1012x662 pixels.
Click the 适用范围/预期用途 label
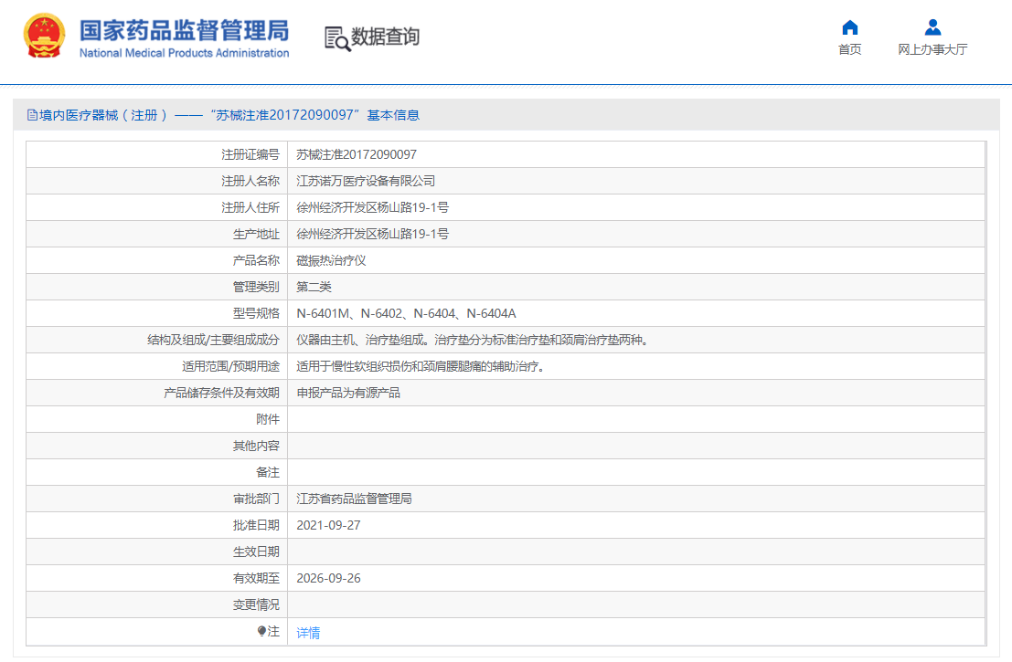231,366
